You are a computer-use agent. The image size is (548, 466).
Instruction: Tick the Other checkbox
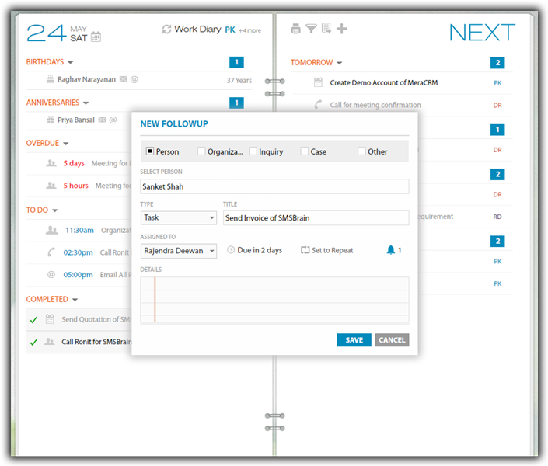(x=361, y=151)
